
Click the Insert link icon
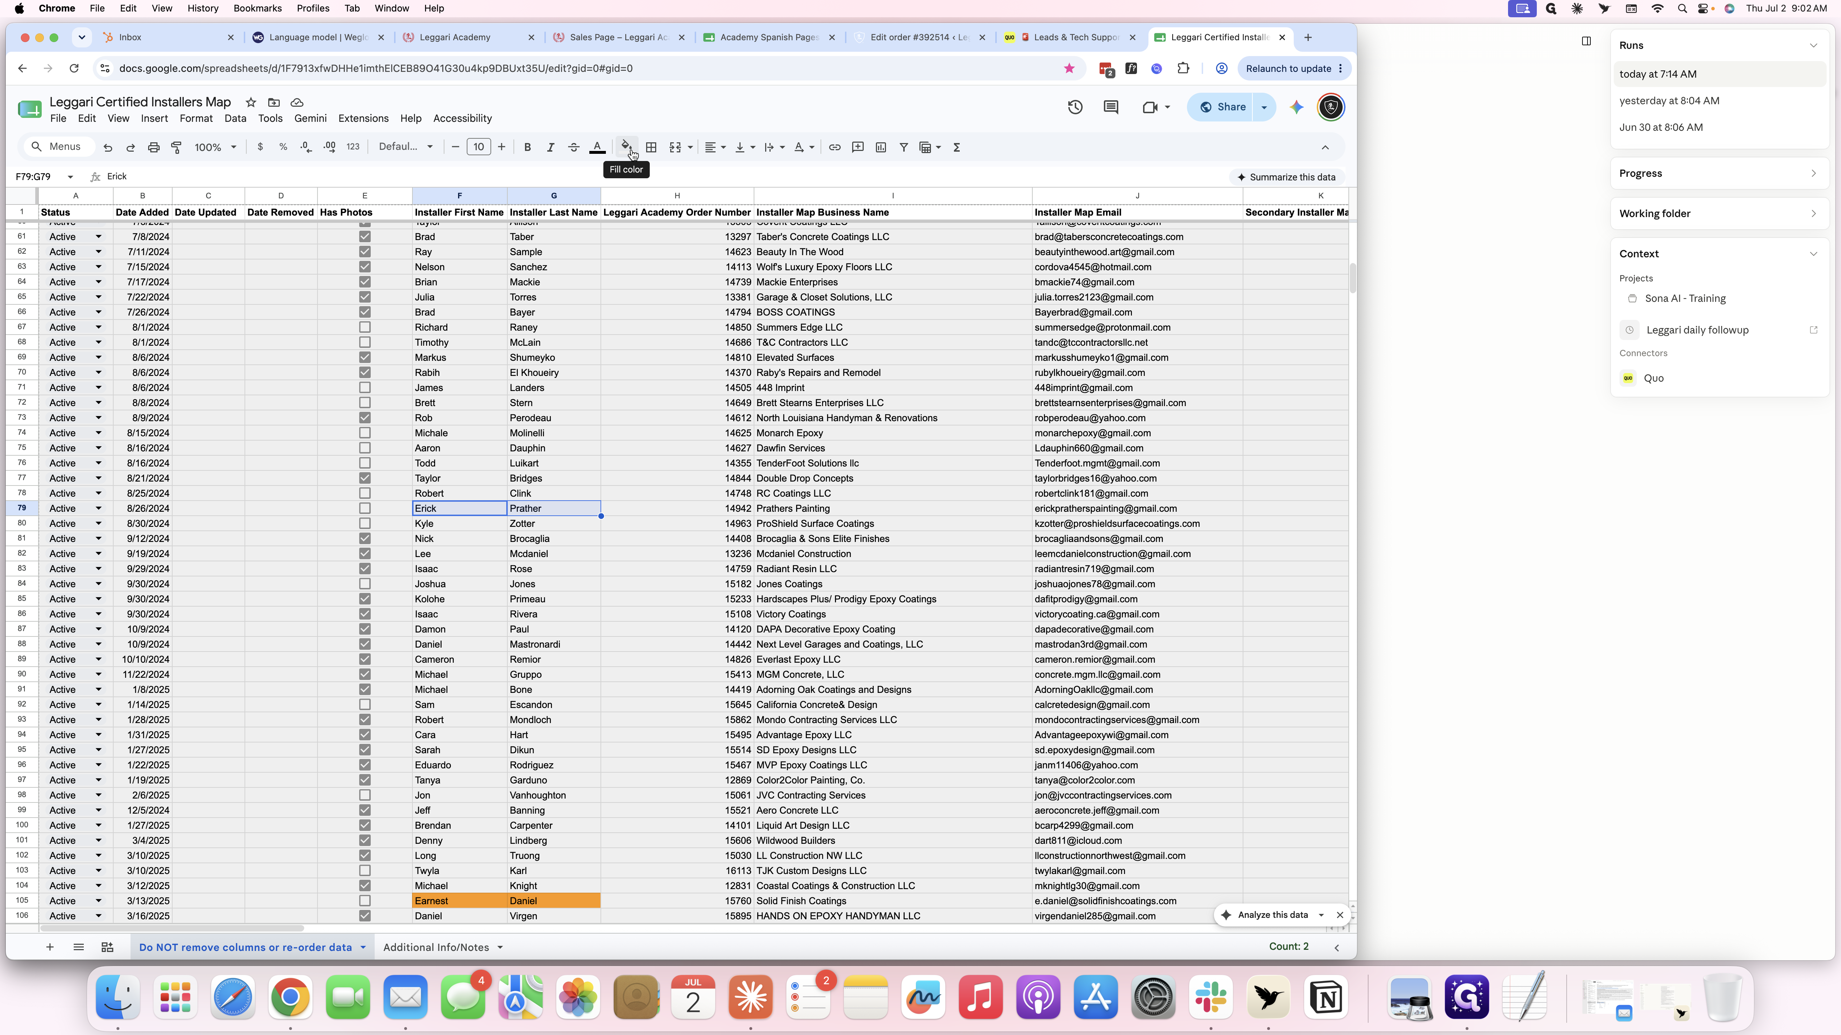click(835, 147)
